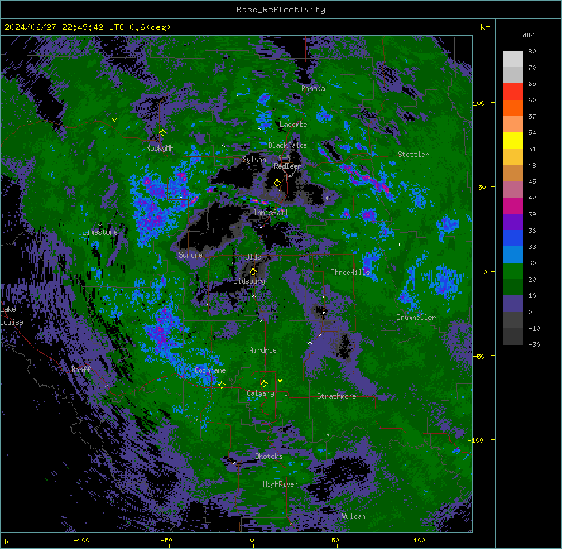Click the Sylvan label on the map

pos(254,160)
